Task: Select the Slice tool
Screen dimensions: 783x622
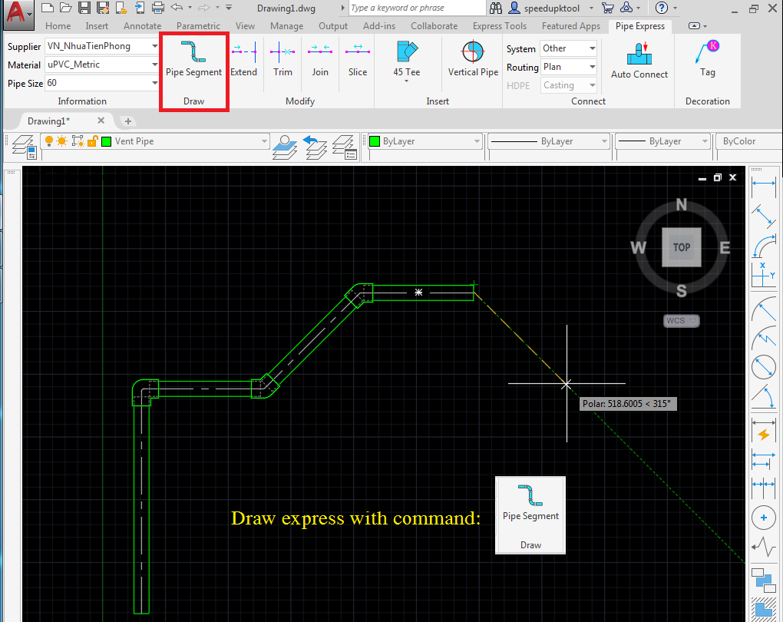Action: [x=358, y=59]
